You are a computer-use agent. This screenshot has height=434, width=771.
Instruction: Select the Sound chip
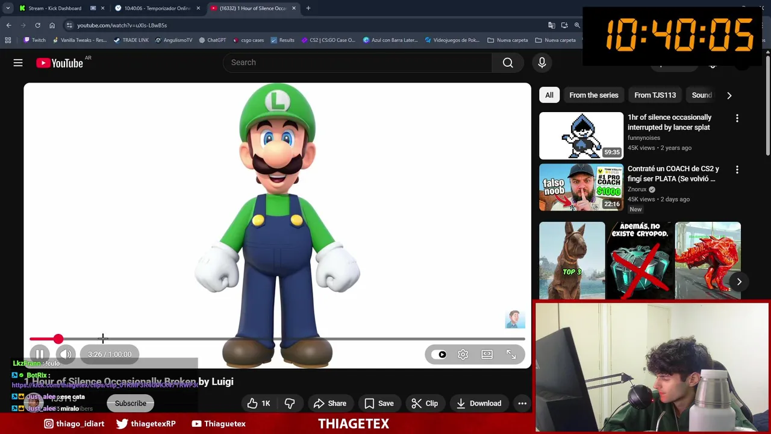[702, 95]
